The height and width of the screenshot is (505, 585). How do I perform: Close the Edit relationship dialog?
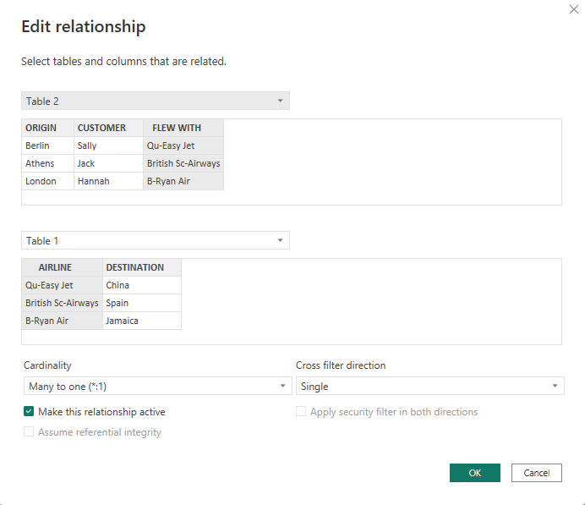click(575, 8)
